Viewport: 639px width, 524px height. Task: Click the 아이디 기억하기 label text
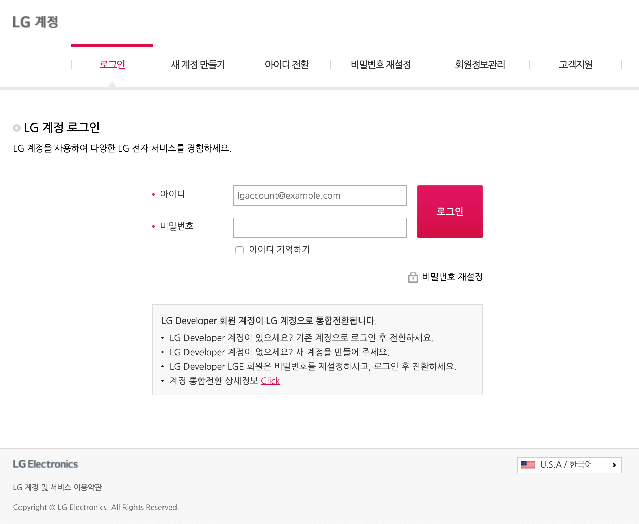pos(279,249)
